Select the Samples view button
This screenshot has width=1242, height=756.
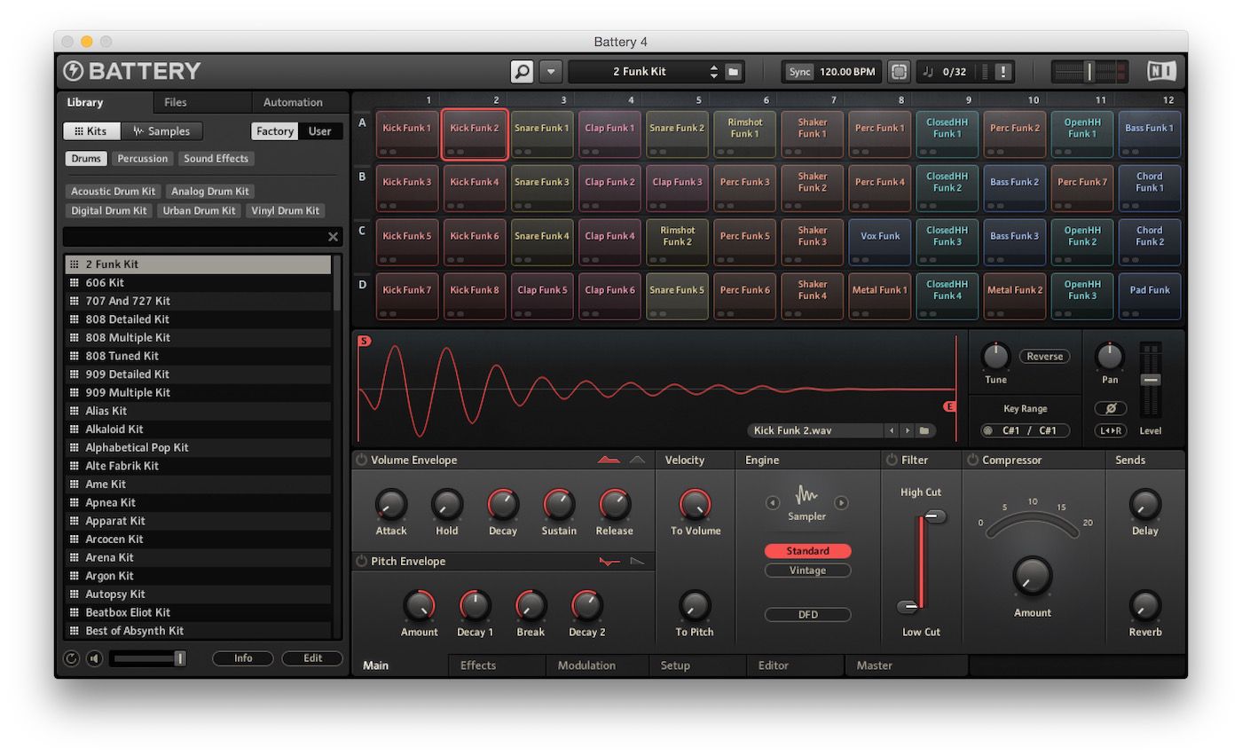[161, 131]
